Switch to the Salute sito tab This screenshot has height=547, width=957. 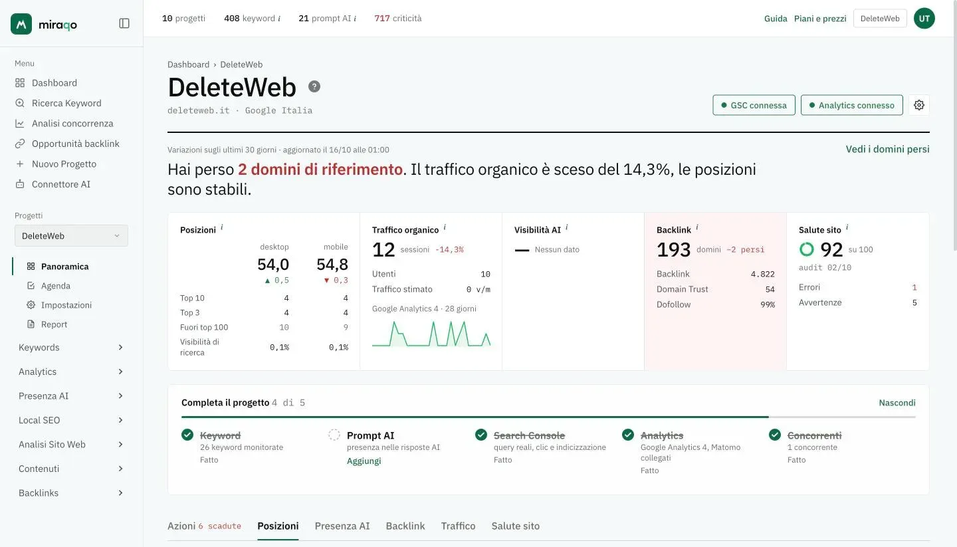pyautogui.click(x=516, y=526)
